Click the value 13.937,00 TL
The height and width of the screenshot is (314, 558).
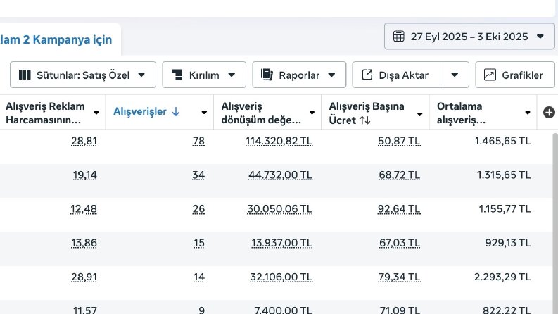pos(282,243)
